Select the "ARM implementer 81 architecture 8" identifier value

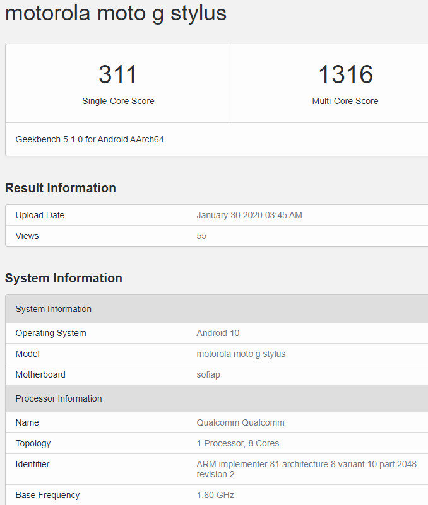click(306, 469)
